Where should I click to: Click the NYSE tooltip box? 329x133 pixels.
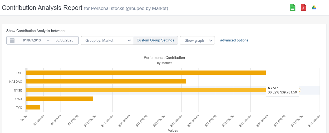[282, 90]
